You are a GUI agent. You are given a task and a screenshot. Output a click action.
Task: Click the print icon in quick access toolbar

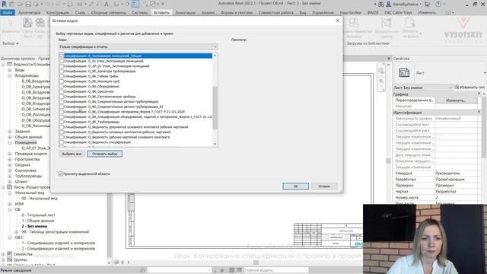[70, 4]
